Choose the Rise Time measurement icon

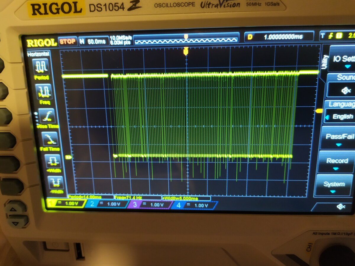point(47,116)
